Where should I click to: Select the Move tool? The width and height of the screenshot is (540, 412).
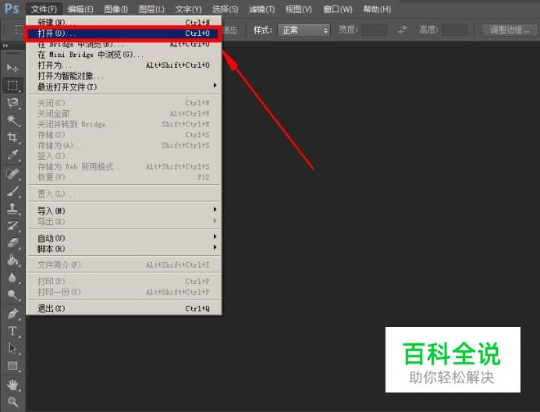coord(12,68)
